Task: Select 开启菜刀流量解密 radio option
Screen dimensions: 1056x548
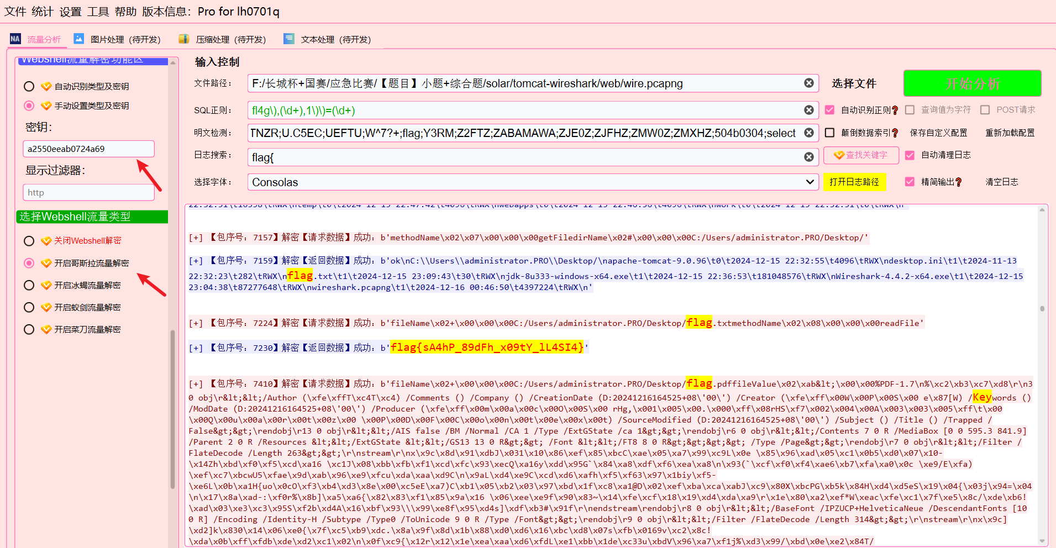Action: [29, 329]
